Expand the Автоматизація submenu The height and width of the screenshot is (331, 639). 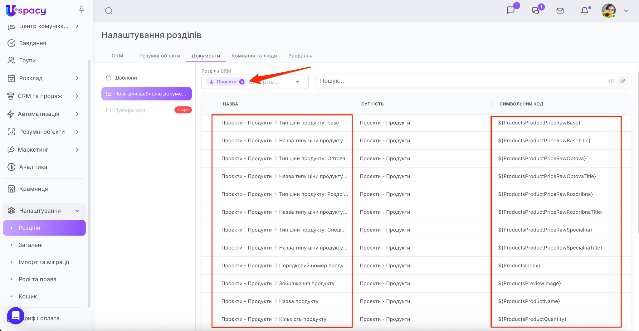click(77, 114)
